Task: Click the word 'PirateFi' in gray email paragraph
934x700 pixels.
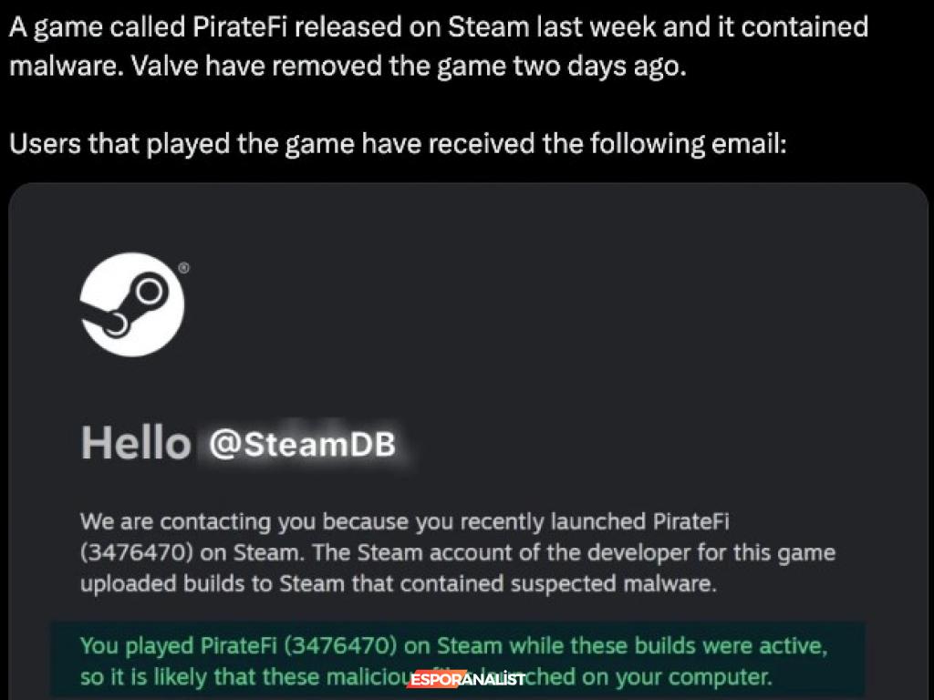Action: (x=691, y=521)
